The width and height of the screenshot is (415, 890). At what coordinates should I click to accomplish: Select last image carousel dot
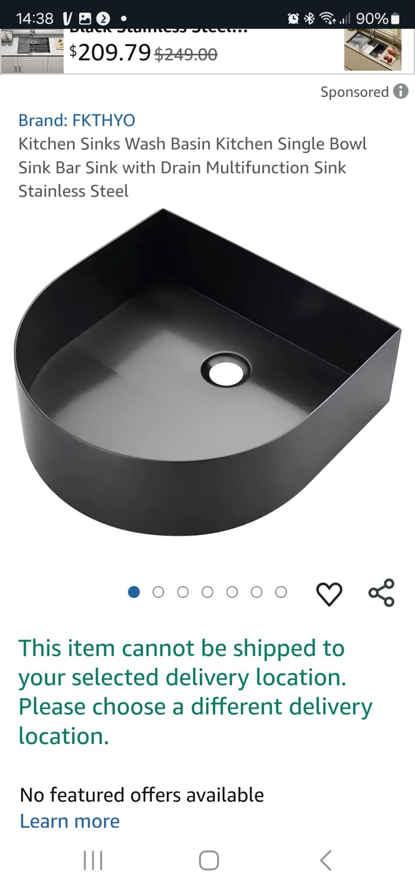tap(281, 592)
